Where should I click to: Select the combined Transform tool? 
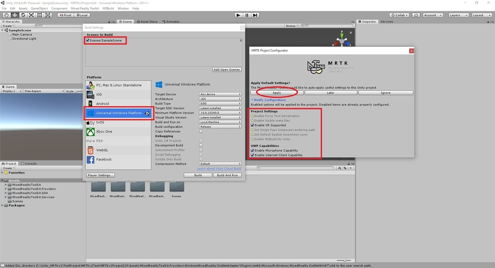click(x=48, y=15)
